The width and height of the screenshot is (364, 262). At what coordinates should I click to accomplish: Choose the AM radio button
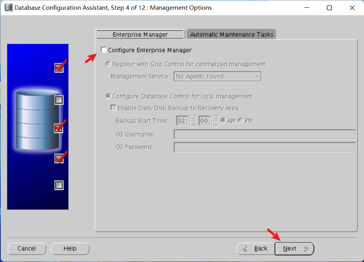point(223,120)
